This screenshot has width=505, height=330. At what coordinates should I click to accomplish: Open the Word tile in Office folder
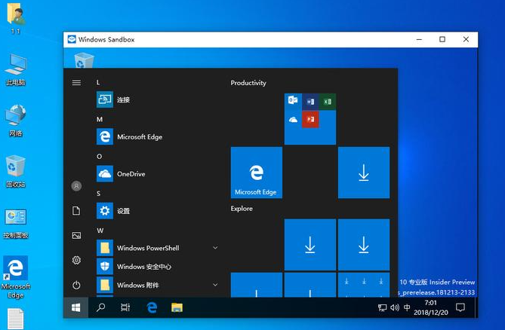(x=310, y=102)
